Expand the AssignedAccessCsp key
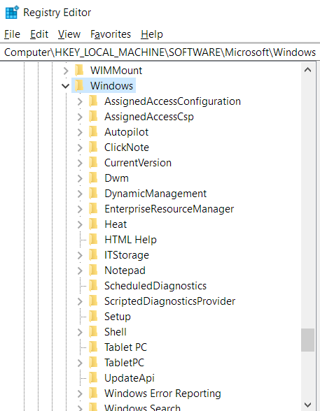Image resolution: width=320 pixels, height=411 pixels. point(80,117)
